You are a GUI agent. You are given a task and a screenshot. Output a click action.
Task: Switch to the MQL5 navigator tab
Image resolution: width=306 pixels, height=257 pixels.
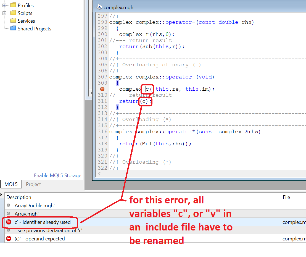click(11, 184)
